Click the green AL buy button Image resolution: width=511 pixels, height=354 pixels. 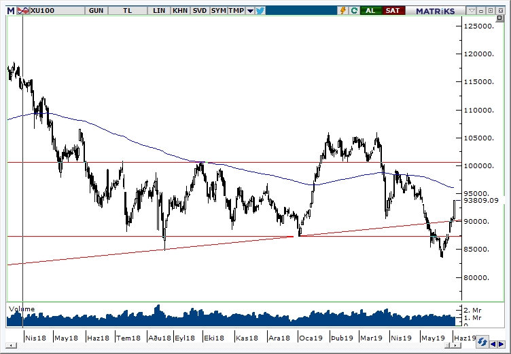coord(370,11)
